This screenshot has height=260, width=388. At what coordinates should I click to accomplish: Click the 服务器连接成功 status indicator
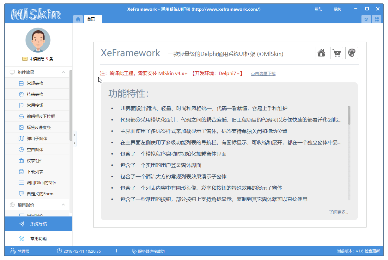tap(148, 251)
